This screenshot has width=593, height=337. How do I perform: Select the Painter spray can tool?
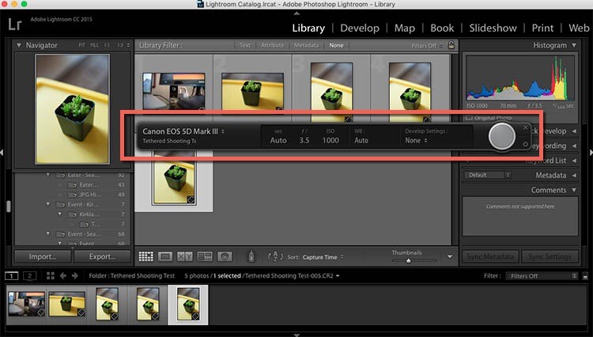[x=251, y=256]
